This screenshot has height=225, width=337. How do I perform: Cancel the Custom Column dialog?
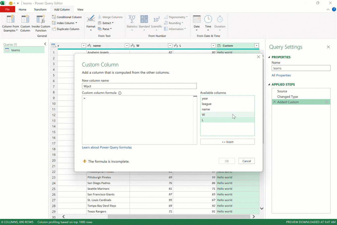tap(246, 161)
